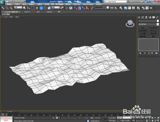This screenshot has width=160, height=122.
Task: Click the Mirror tool icon
Action: pyautogui.click(x=112, y=8)
